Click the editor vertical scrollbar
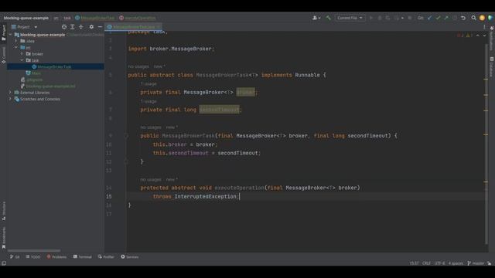The image size is (495, 278). pyautogui.click(x=486, y=144)
